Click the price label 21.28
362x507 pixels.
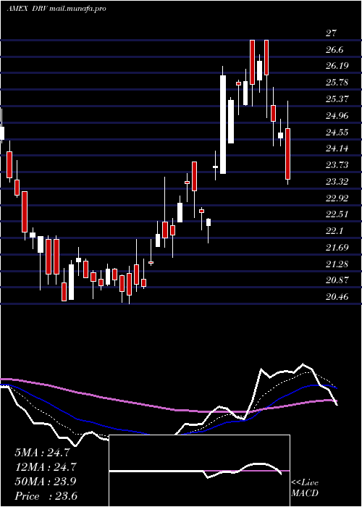[337, 264]
